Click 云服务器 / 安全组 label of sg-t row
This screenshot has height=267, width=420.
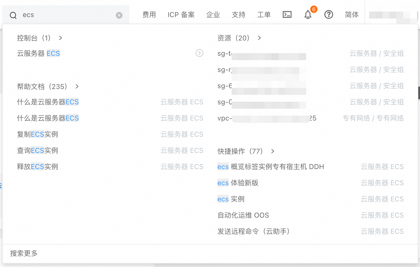(x=377, y=53)
